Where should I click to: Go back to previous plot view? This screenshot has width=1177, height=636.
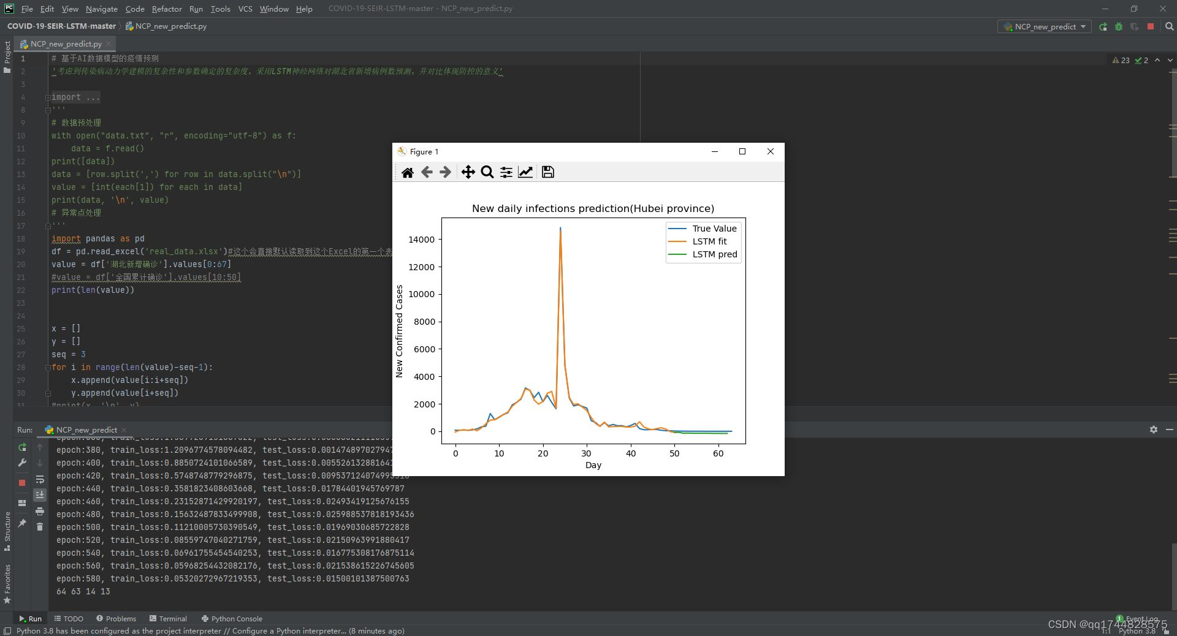[x=427, y=172]
